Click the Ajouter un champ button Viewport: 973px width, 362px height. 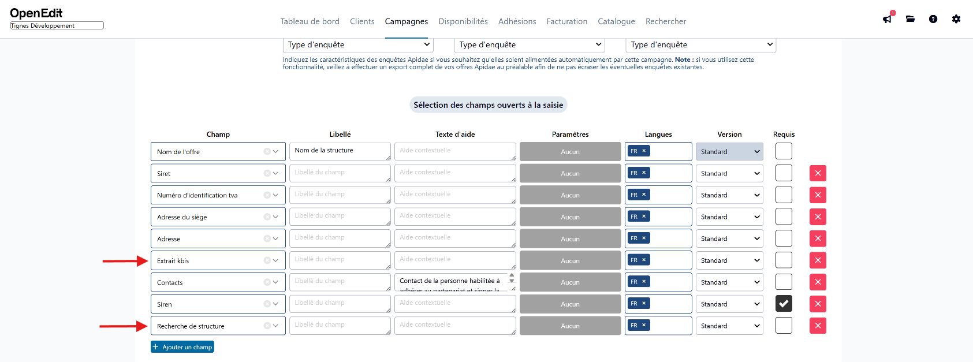(x=182, y=347)
